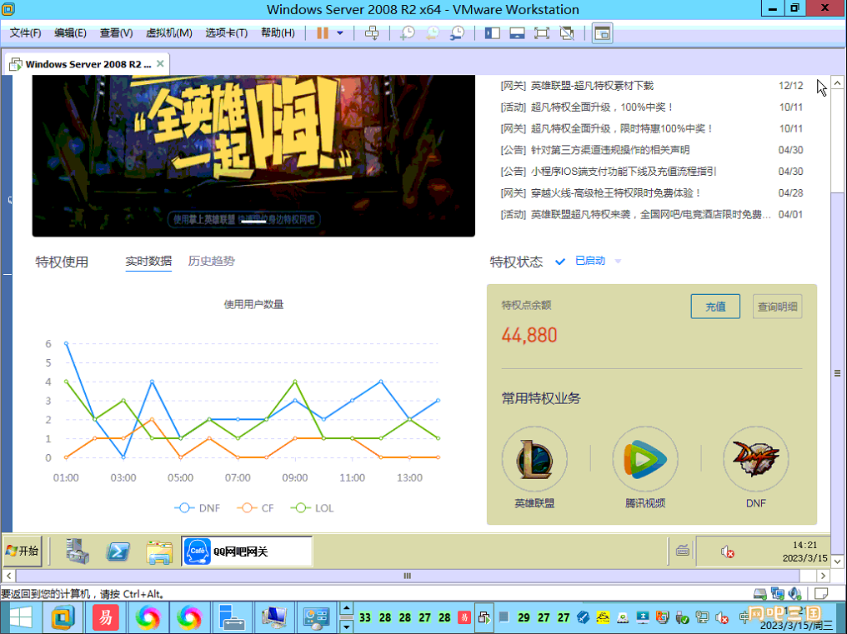This screenshot has width=847, height=634.
Task: Click the host taskbar control panel icon
Action: click(316, 617)
